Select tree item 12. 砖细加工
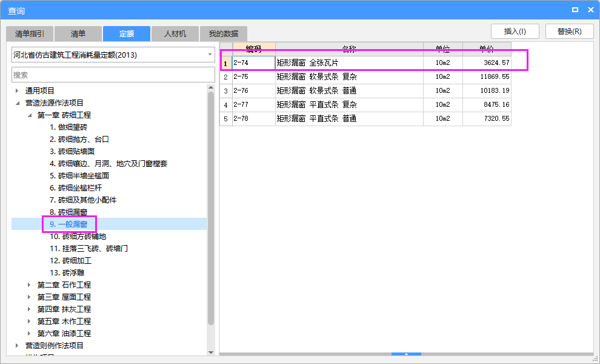This screenshot has width=600, height=364. click(x=70, y=261)
